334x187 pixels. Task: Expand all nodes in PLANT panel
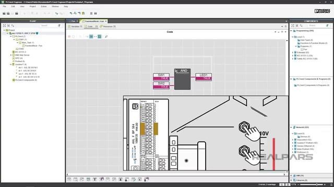(4, 25)
